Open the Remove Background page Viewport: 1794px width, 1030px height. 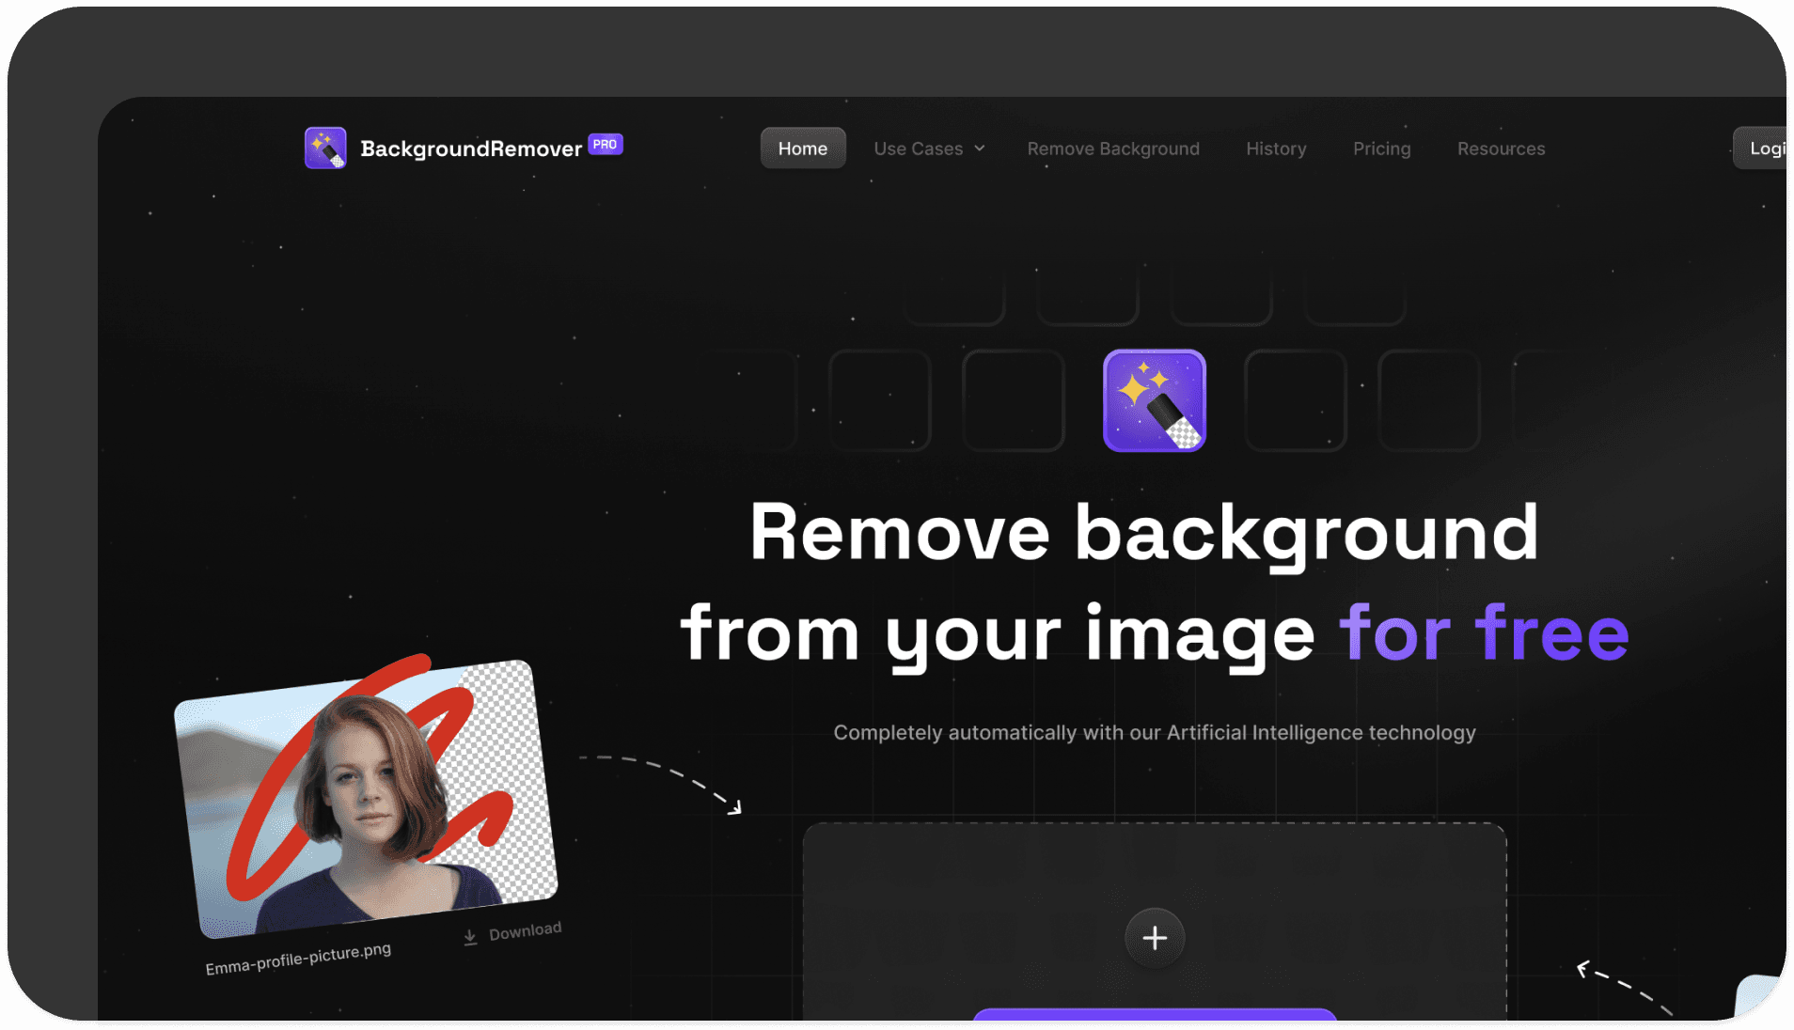coord(1113,148)
